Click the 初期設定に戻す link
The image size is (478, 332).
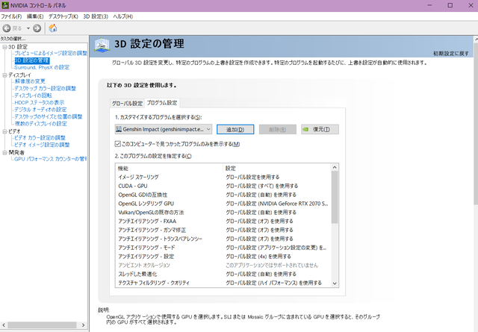point(451,53)
